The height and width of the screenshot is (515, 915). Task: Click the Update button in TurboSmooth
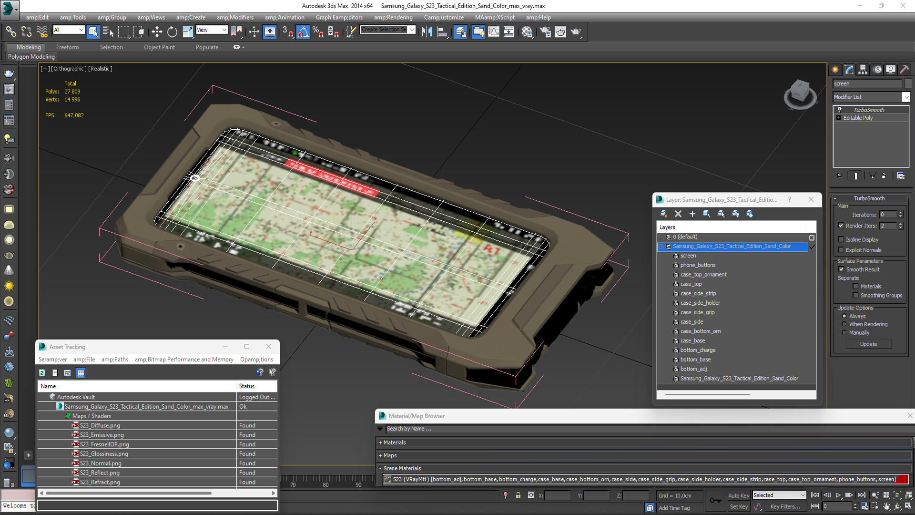click(868, 344)
